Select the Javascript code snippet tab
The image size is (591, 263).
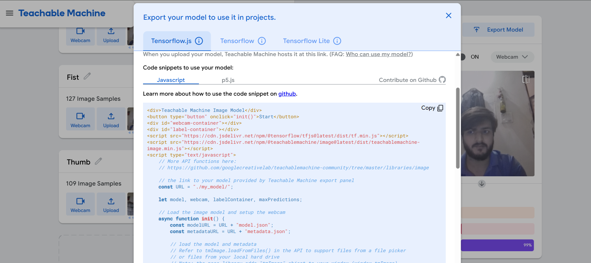click(171, 80)
